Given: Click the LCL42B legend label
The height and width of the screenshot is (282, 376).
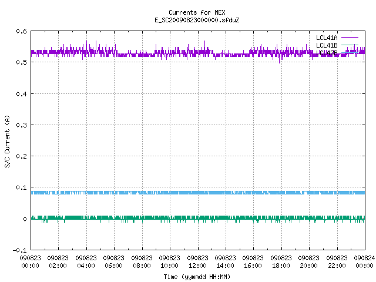Looking at the screenshot, I should tap(327, 53).
